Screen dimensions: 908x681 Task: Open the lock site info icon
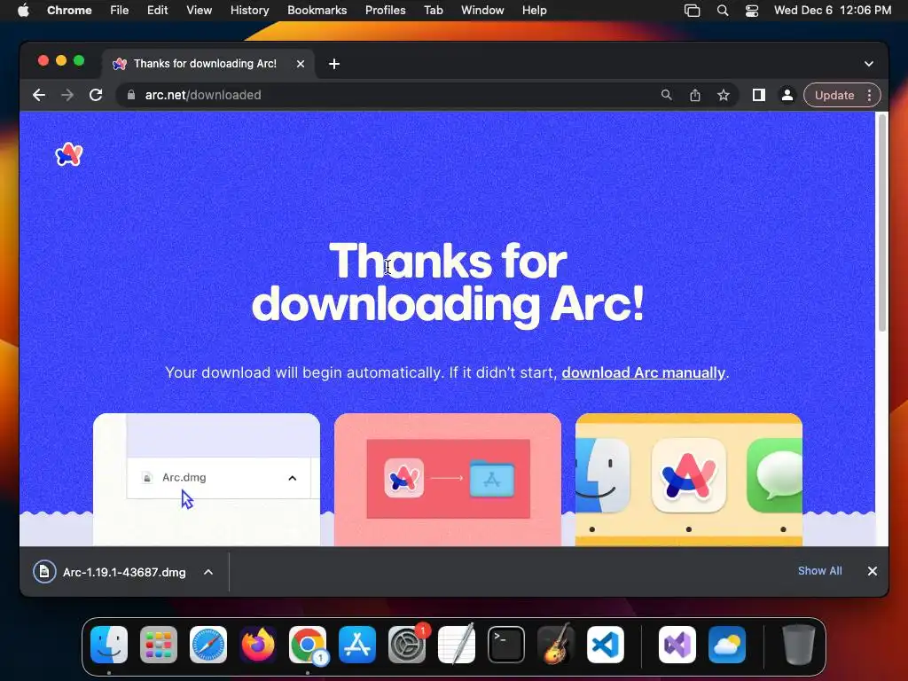click(x=131, y=95)
